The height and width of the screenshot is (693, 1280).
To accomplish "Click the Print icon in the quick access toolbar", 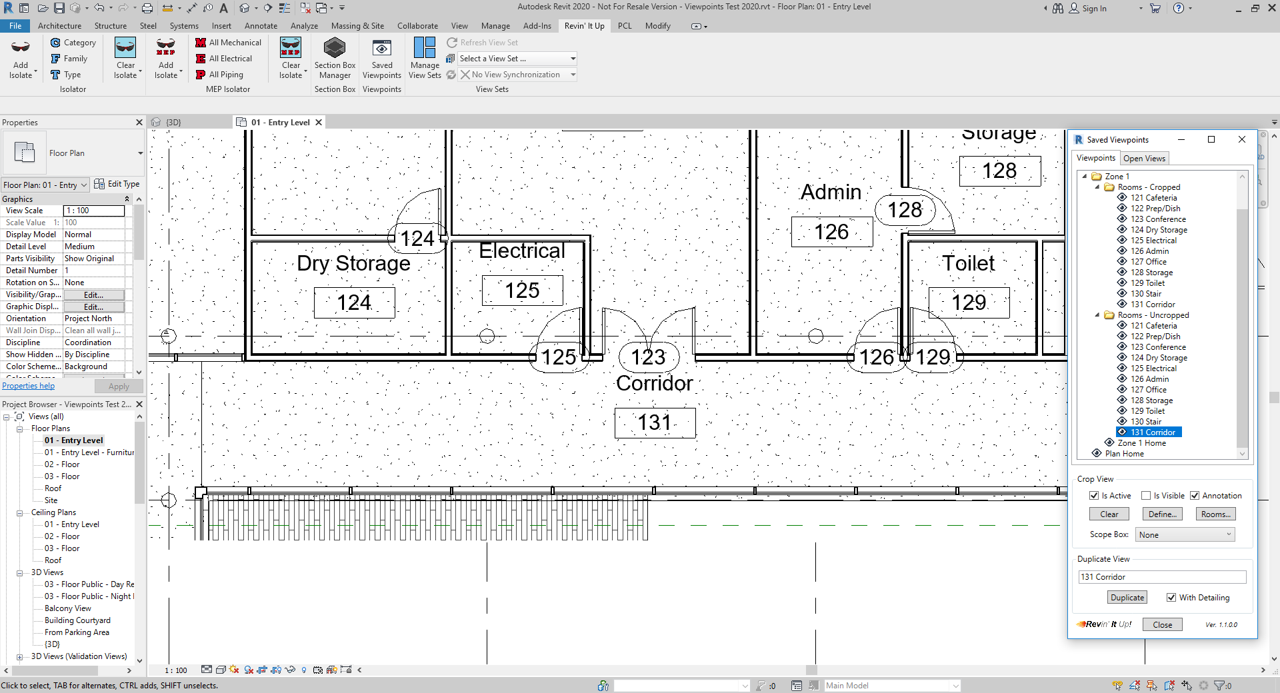I will click(x=147, y=8).
